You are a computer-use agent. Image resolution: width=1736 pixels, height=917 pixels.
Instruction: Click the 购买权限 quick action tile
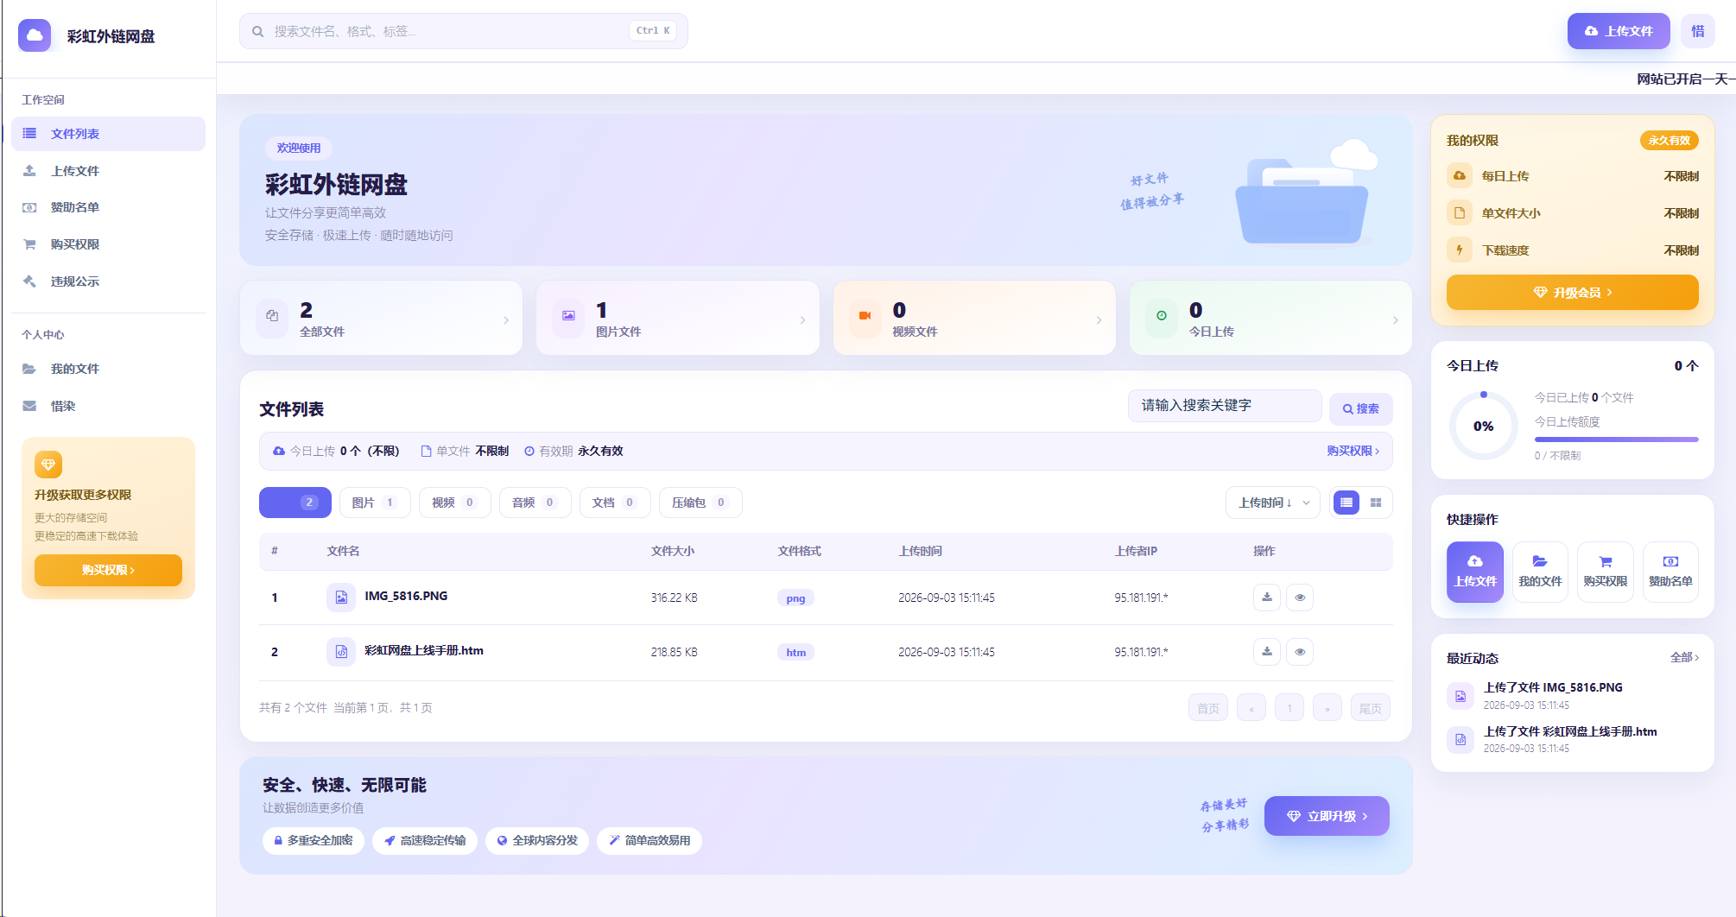[x=1605, y=572]
